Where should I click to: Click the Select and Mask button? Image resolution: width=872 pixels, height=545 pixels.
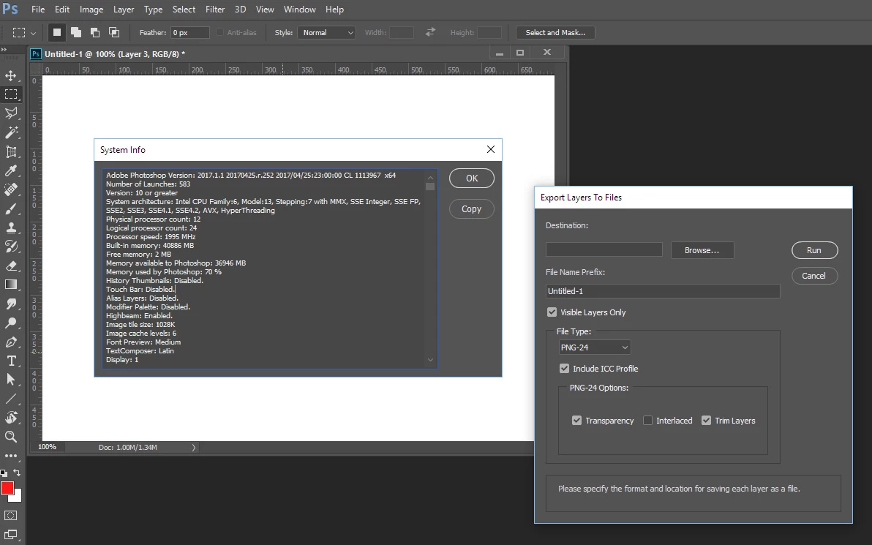[555, 32]
